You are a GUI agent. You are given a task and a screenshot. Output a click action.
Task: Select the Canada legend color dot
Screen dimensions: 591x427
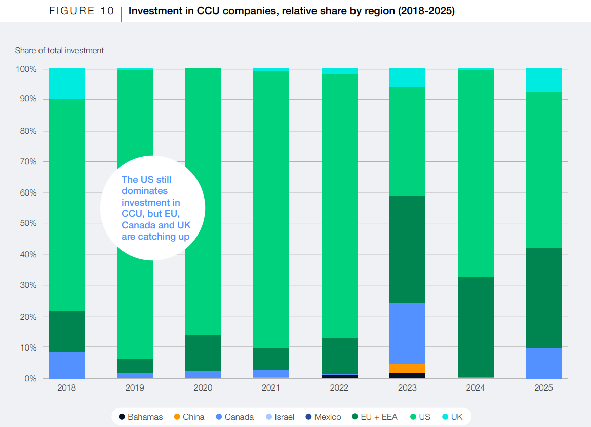tap(219, 417)
